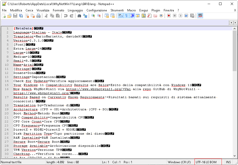The height and width of the screenshot is (165, 238).
Task: Open the Find dialog
Action: click(79, 15)
